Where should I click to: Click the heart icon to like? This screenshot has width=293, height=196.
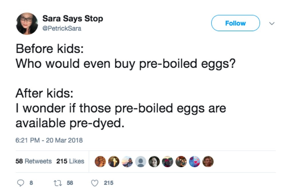[94, 183]
